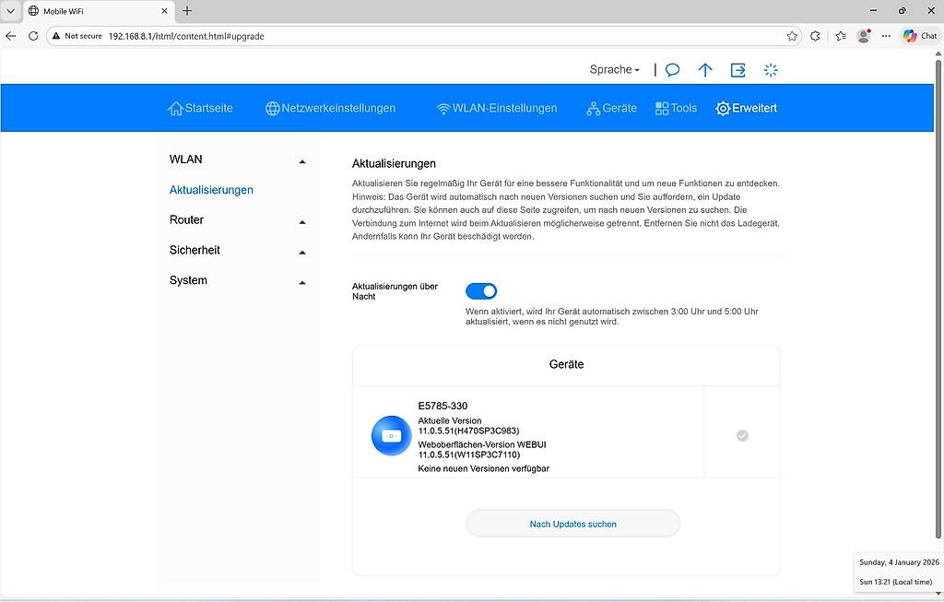Open the Copilot Chat button
The width and height of the screenshot is (944, 602).
click(920, 36)
